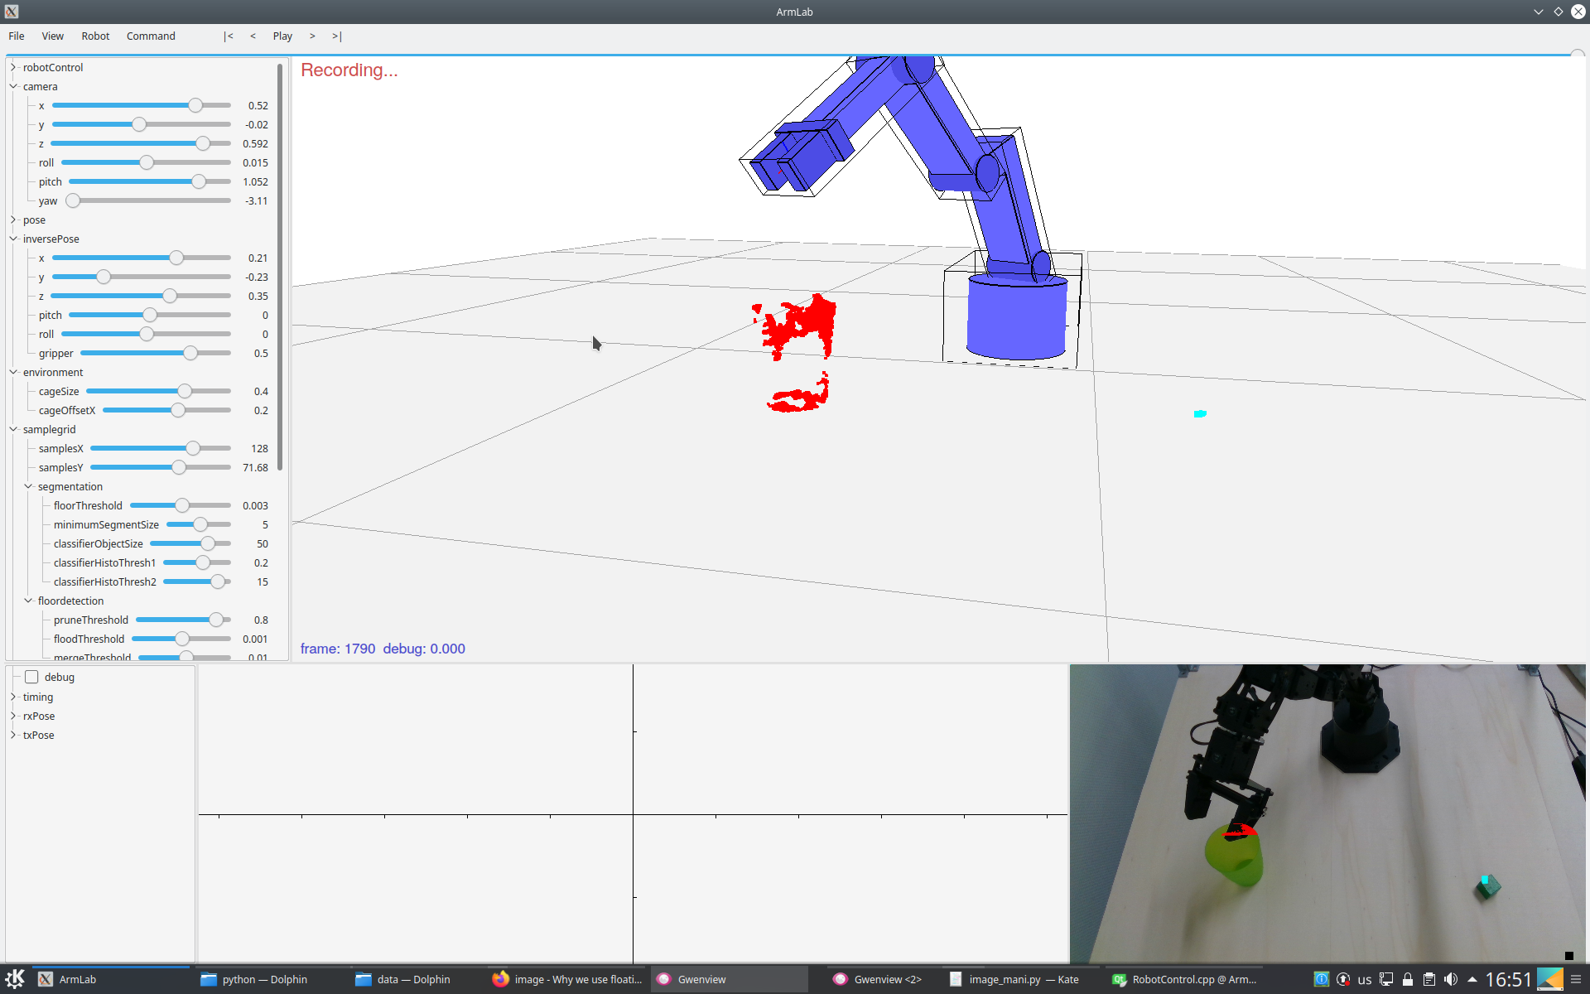Viewport: 1590px width, 994px height.
Task: Open Firefox window from taskbar
Action: (x=568, y=979)
